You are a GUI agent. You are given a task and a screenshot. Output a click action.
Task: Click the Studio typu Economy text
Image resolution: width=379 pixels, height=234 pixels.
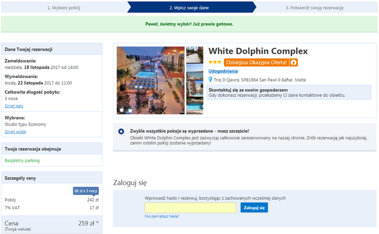click(x=26, y=124)
